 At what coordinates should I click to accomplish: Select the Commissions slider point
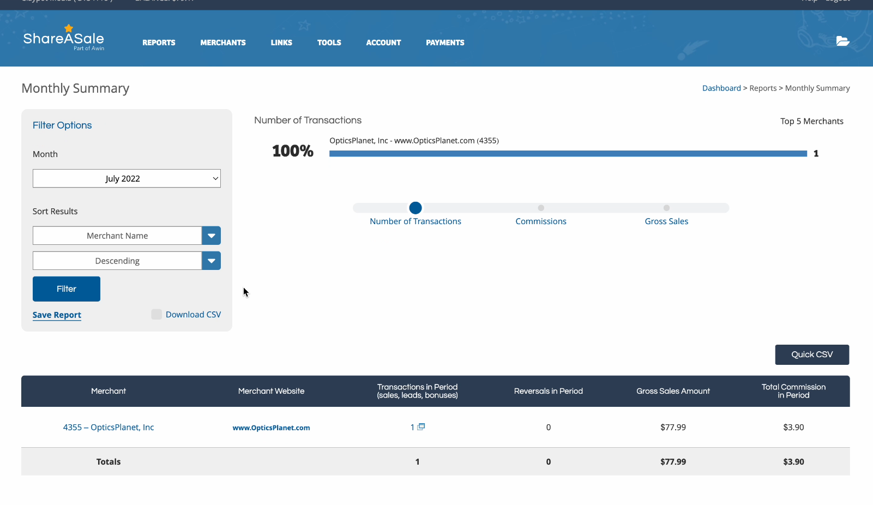click(x=541, y=208)
